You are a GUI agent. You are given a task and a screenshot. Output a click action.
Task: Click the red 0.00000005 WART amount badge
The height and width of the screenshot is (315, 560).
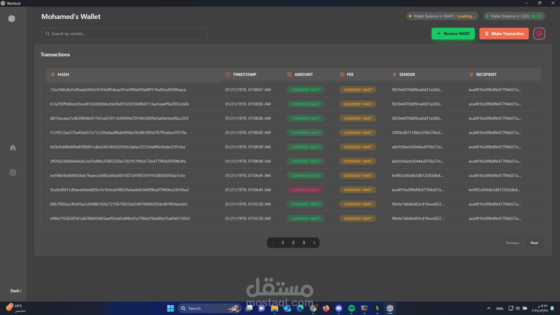coord(305,190)
